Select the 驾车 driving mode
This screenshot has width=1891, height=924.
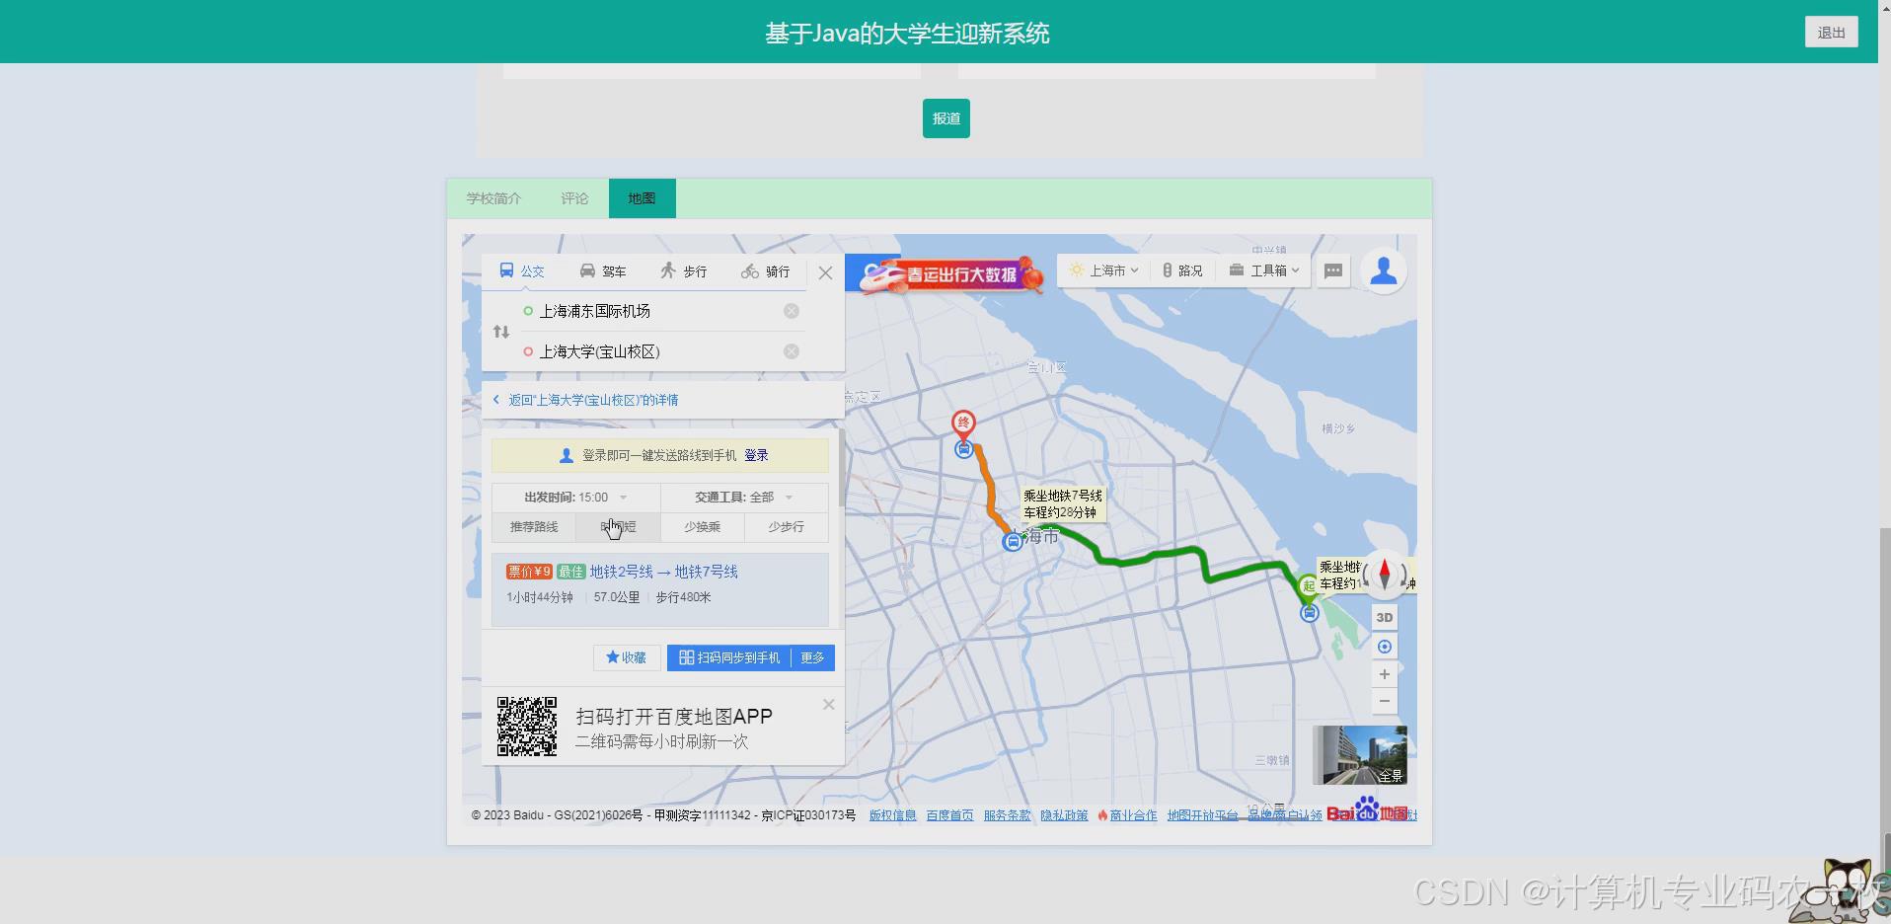point(603,270)
